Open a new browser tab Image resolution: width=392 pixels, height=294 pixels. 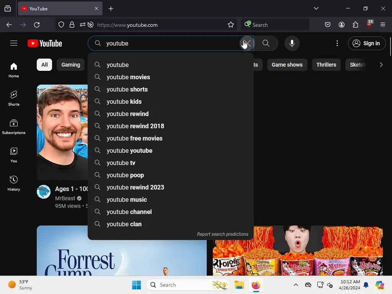tap(111, 9)
